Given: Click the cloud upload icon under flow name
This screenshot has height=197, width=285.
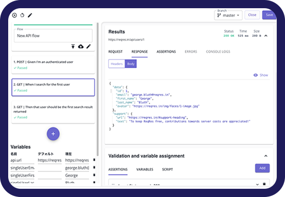Looking at the screenshot, I should click(80, 47).
